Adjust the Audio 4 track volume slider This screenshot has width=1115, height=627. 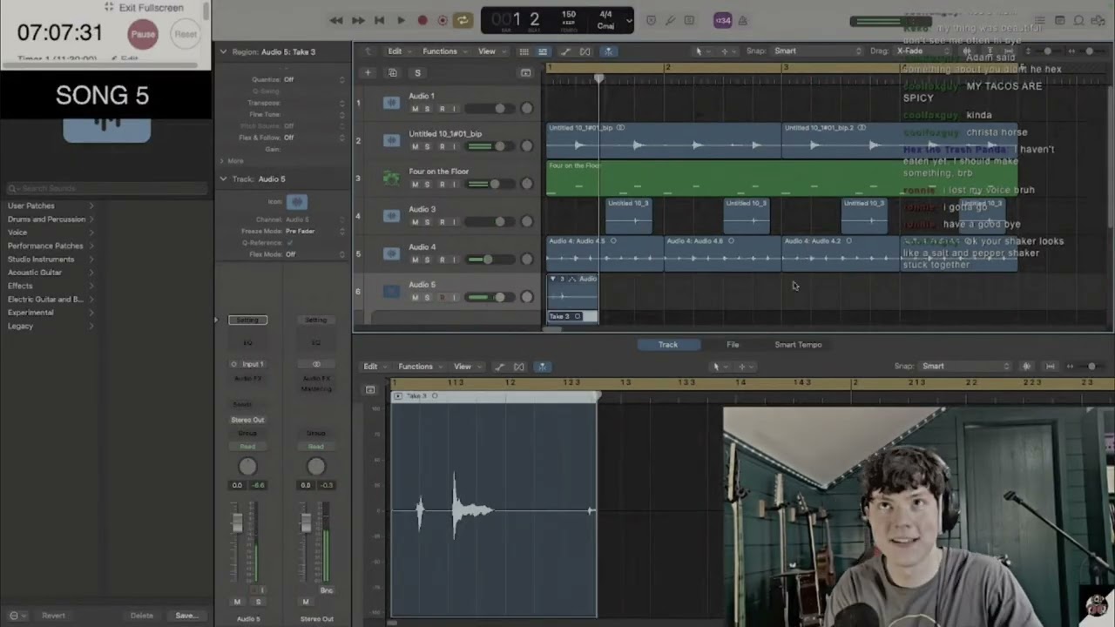[x=488, y=260]
